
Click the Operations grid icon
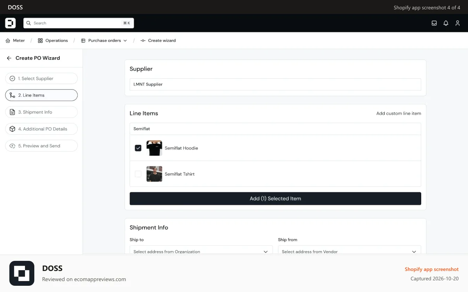40,40
